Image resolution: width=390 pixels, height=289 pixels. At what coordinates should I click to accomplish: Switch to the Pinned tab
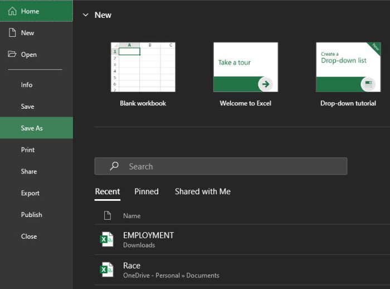tap(147, 191)
